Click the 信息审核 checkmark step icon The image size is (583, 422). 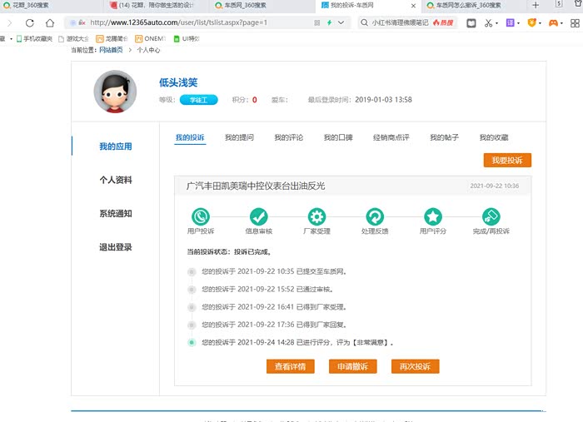point(258,216)
